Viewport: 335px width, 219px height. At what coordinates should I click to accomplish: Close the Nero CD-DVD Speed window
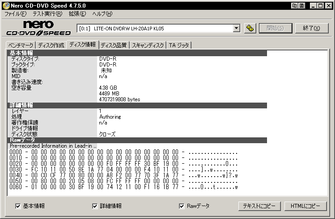[329, 6]
